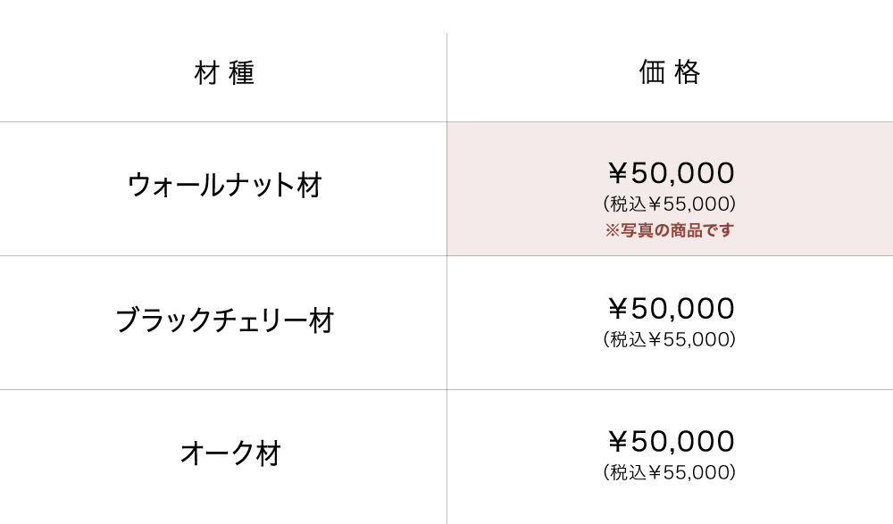
Task: Click black cherry's (税込¥55,000) tax-included text
Action: click(x=670, y=340)
